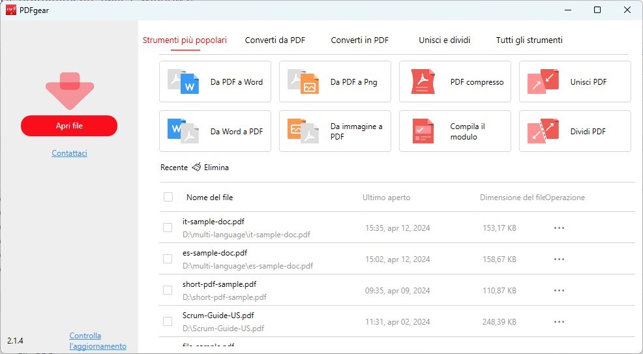
Task: Check the es-sample-doc.pdf checkbox
Action: pos(168,259)
